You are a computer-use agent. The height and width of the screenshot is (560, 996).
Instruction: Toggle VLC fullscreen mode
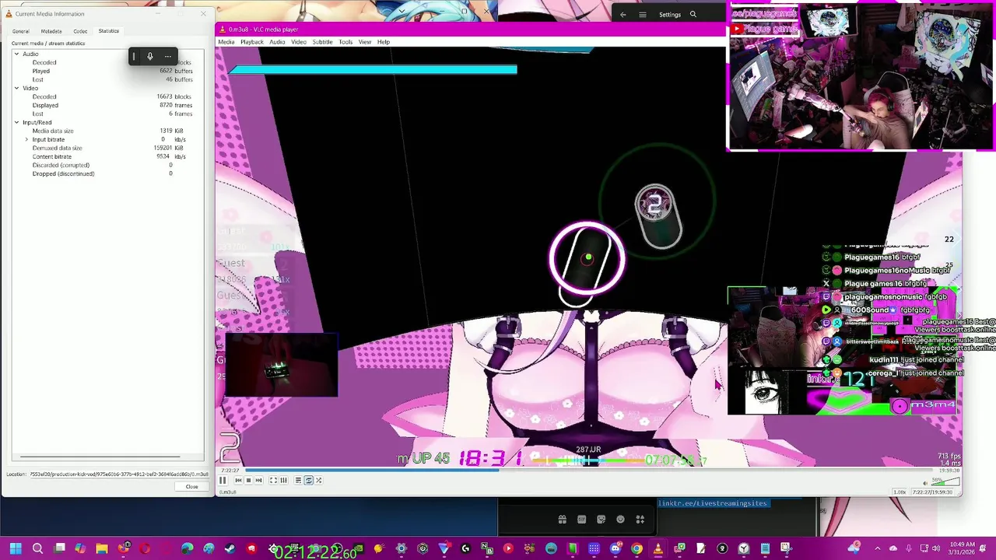click(273, 480)
